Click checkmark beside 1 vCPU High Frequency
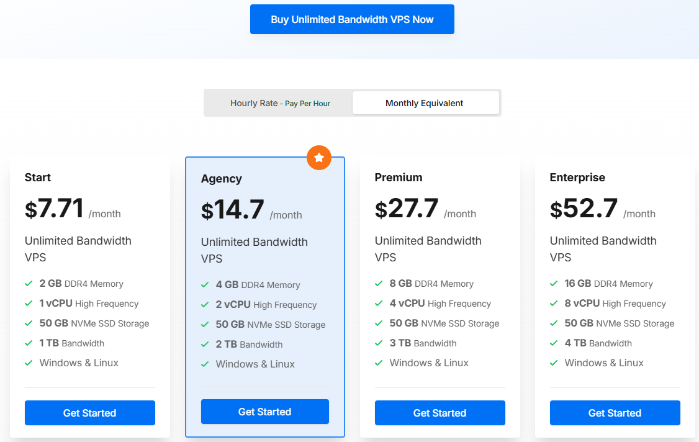699x442 pixels. 29,304
